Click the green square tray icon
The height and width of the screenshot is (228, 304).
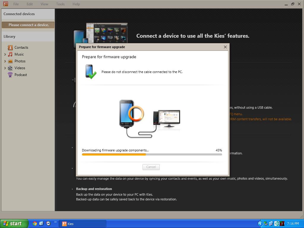click(276, 224)
